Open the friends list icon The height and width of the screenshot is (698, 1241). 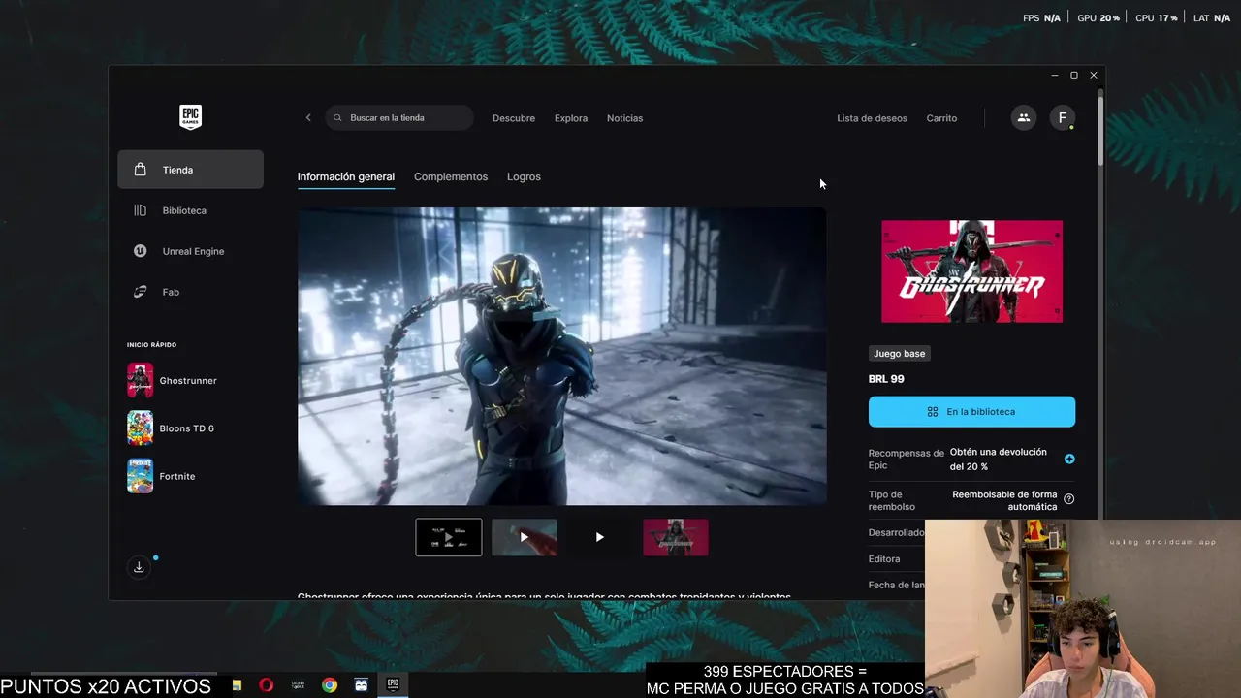point(1023,117)
